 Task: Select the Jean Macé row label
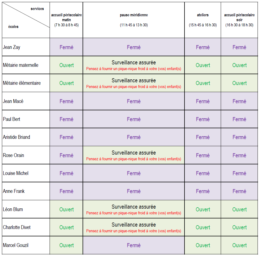(13, 101)
